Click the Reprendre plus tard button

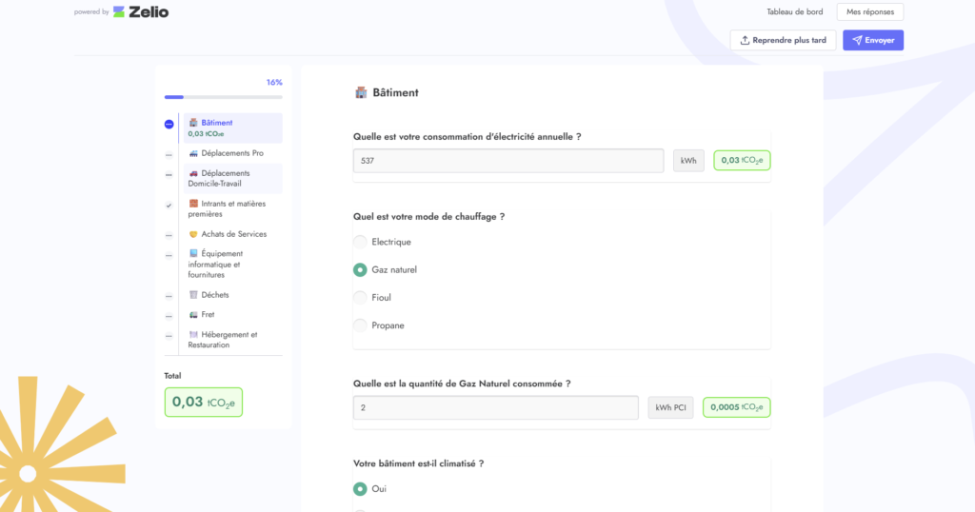pyautogui.click(x=784, y=40)
